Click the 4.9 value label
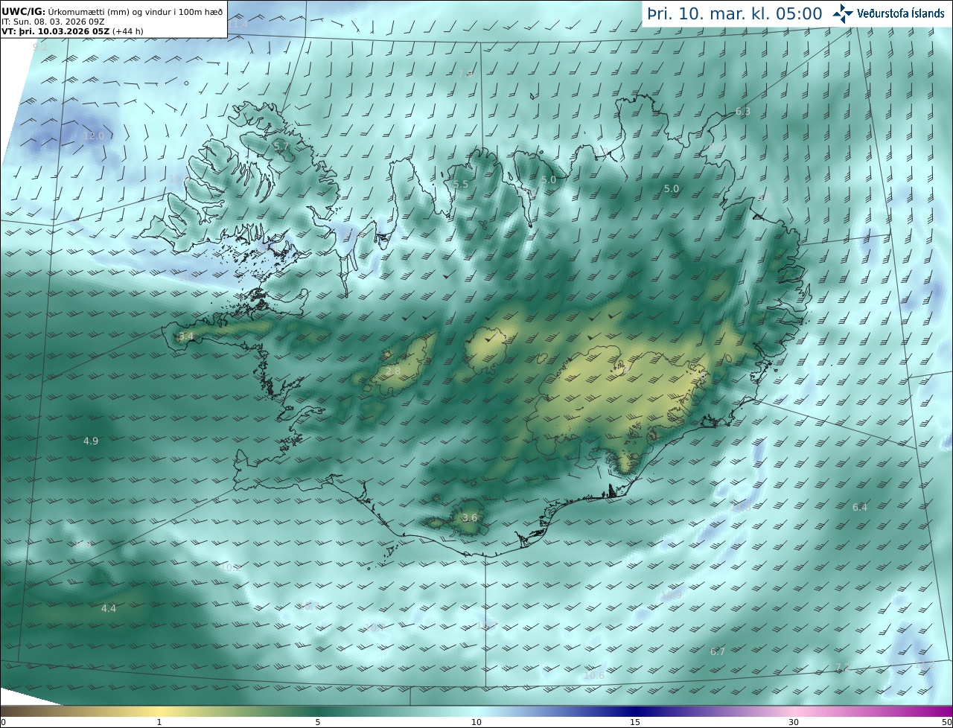This screenshot has height=728, width=953. [x=91, y=441]
